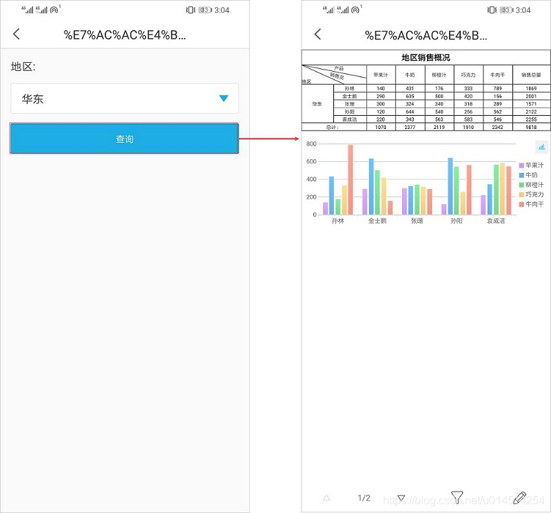This screenshot has width=551, height=513.
Task: Open the filter funnel icon in the bottom bar
Action: (457, 497)
